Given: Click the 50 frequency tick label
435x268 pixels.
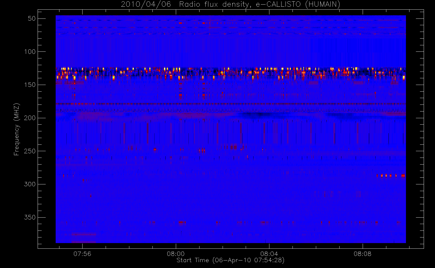Looking at the screenshot, I should (32, 18).
